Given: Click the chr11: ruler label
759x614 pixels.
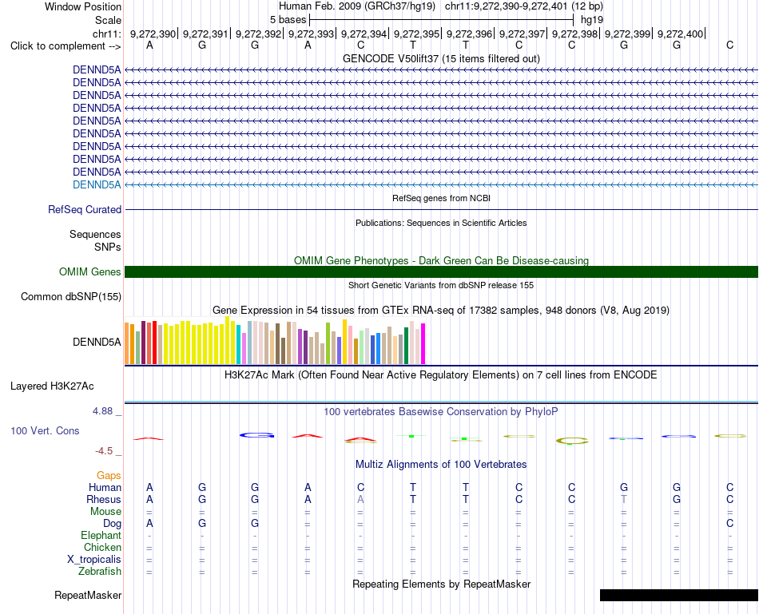Looking at the screenshot, I should click(106, 34).
